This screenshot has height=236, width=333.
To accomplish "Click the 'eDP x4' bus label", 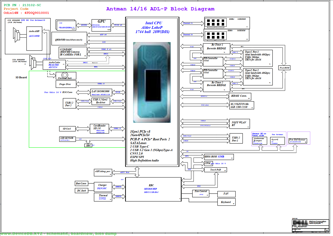I will click(x=103, y=35).
